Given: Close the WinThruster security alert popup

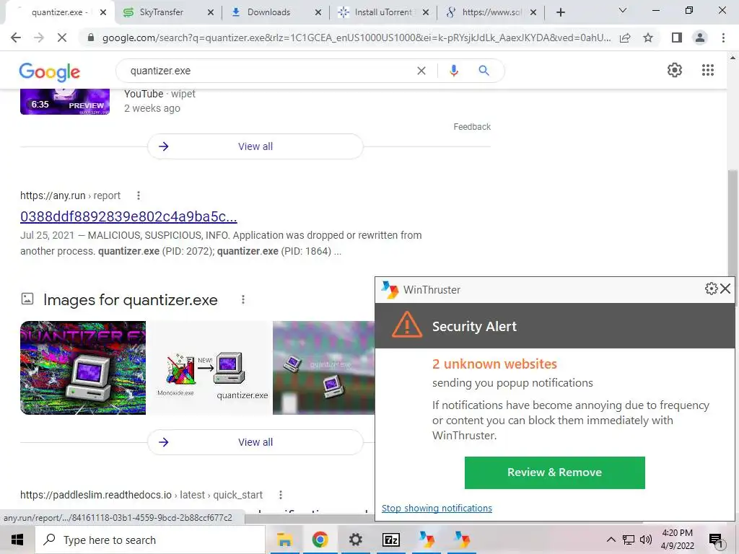Looking at the screenshot, I should point(725,289).
